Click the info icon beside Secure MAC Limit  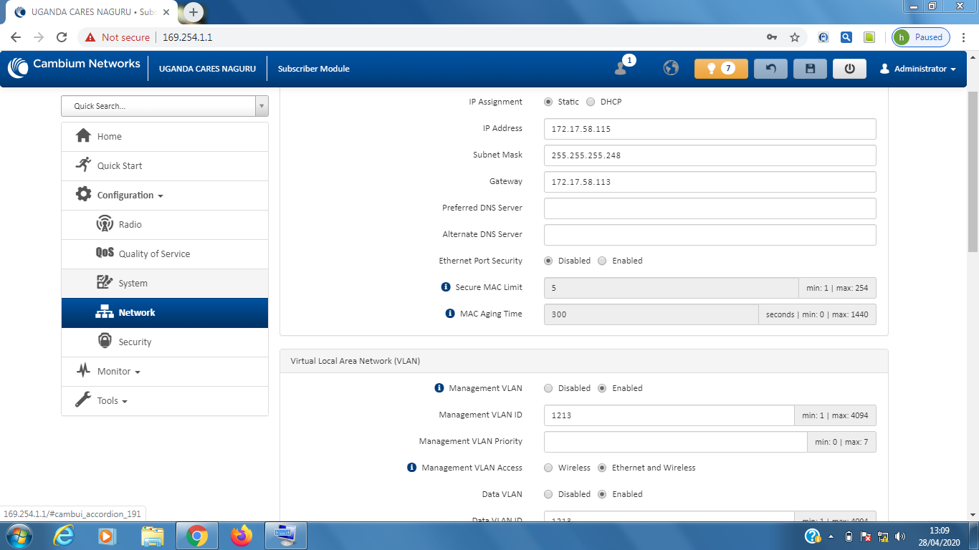coord(446,287)
